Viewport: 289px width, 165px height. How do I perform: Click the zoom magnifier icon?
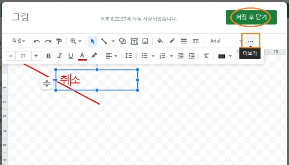73,41
